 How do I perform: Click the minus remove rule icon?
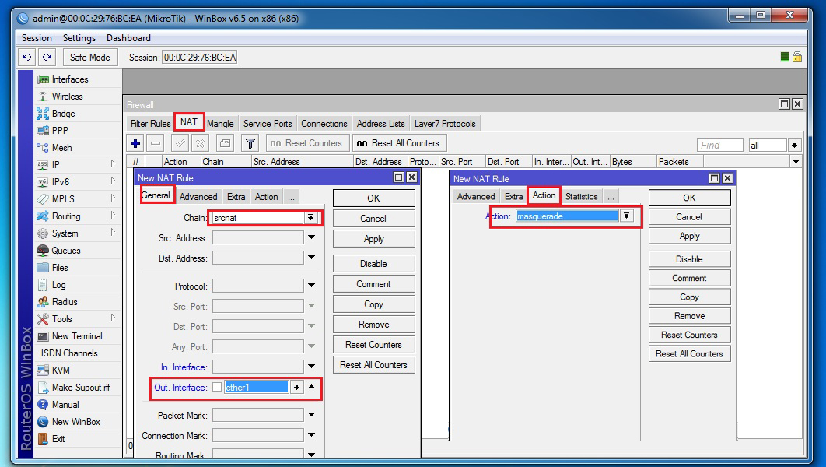click(x=156, y=143)
